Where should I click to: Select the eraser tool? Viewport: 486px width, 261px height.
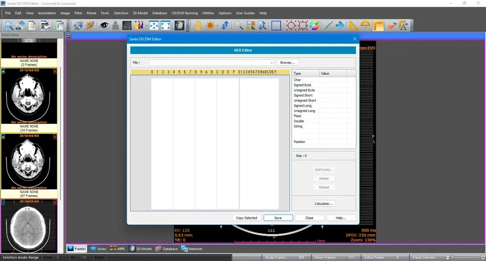click(x=391, y=26)
